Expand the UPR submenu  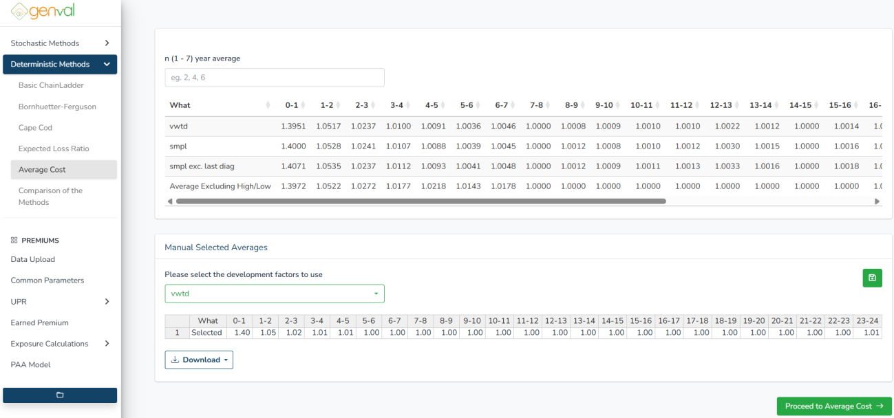[x=60, y=302]
